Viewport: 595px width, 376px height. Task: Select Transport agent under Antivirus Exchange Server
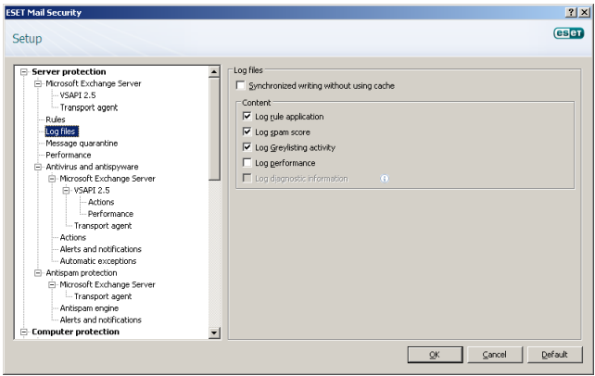[103, 226]
